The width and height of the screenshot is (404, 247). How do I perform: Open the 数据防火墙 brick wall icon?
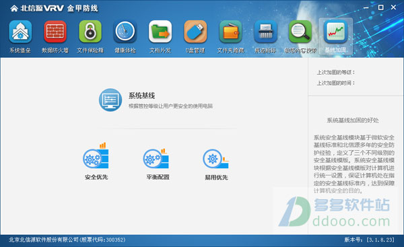55,32
